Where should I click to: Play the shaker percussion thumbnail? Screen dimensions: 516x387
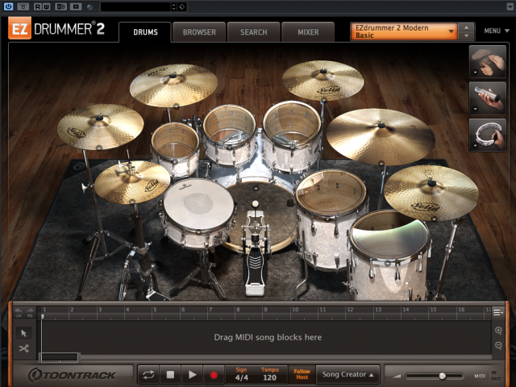487,98
